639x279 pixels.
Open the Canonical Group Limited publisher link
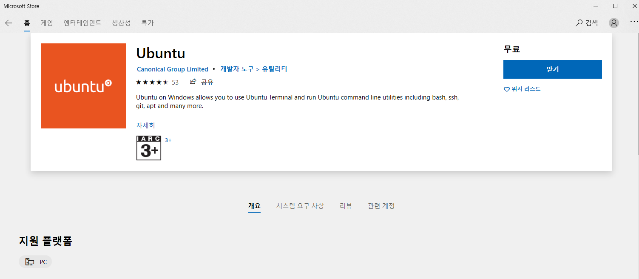point(173,69)
